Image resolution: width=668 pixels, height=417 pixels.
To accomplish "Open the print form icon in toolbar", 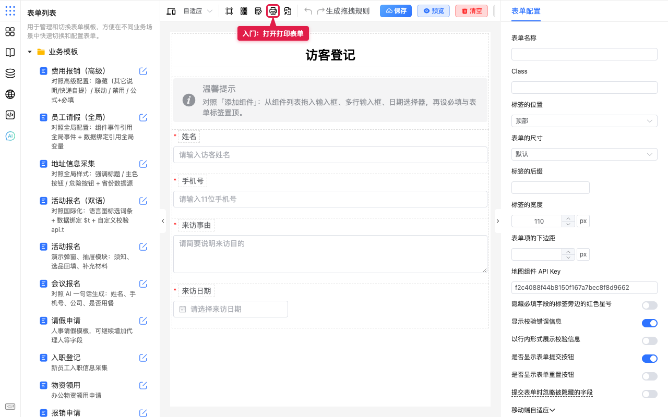I will 273,11.
